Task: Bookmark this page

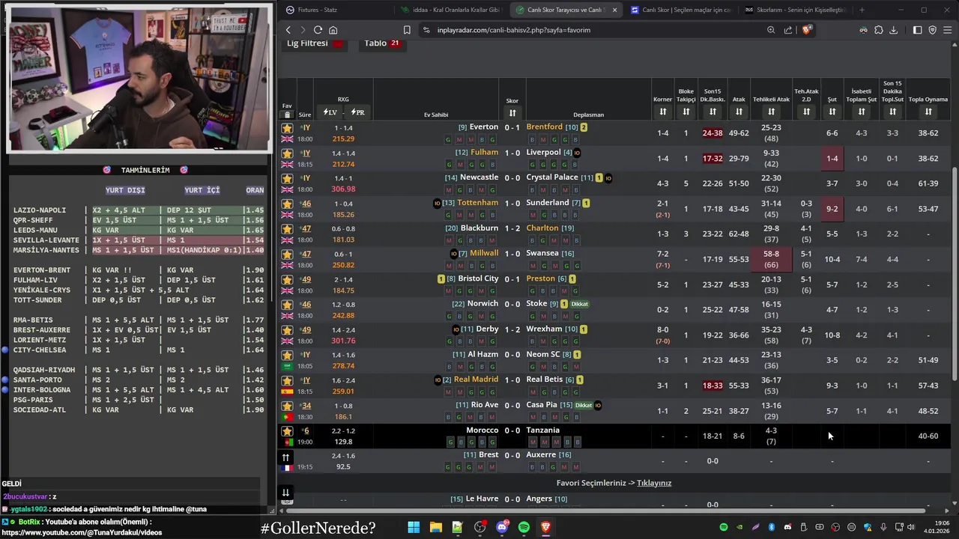Action: [x=407, y=30]
